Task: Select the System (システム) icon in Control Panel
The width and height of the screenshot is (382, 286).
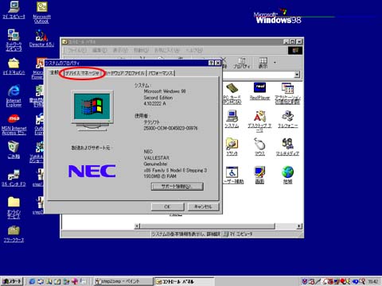Action: coord(232,119)
